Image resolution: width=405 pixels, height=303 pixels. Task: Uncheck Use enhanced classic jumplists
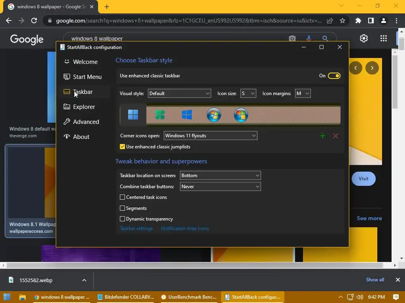pyautogui.click(x=123, y=147)
